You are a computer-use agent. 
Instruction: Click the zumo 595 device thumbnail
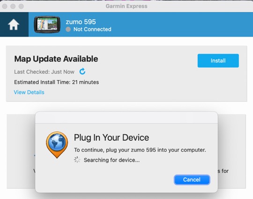coord(47,24)
